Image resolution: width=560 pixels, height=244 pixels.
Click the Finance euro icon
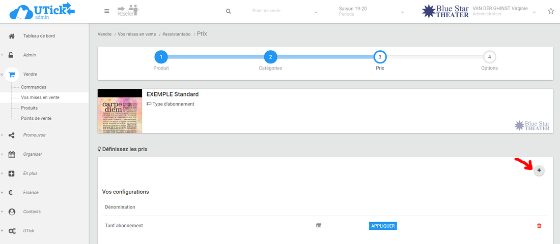point(11,193)
